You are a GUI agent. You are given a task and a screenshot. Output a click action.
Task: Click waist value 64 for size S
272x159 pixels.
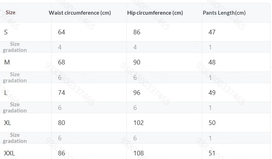[62, 32]
